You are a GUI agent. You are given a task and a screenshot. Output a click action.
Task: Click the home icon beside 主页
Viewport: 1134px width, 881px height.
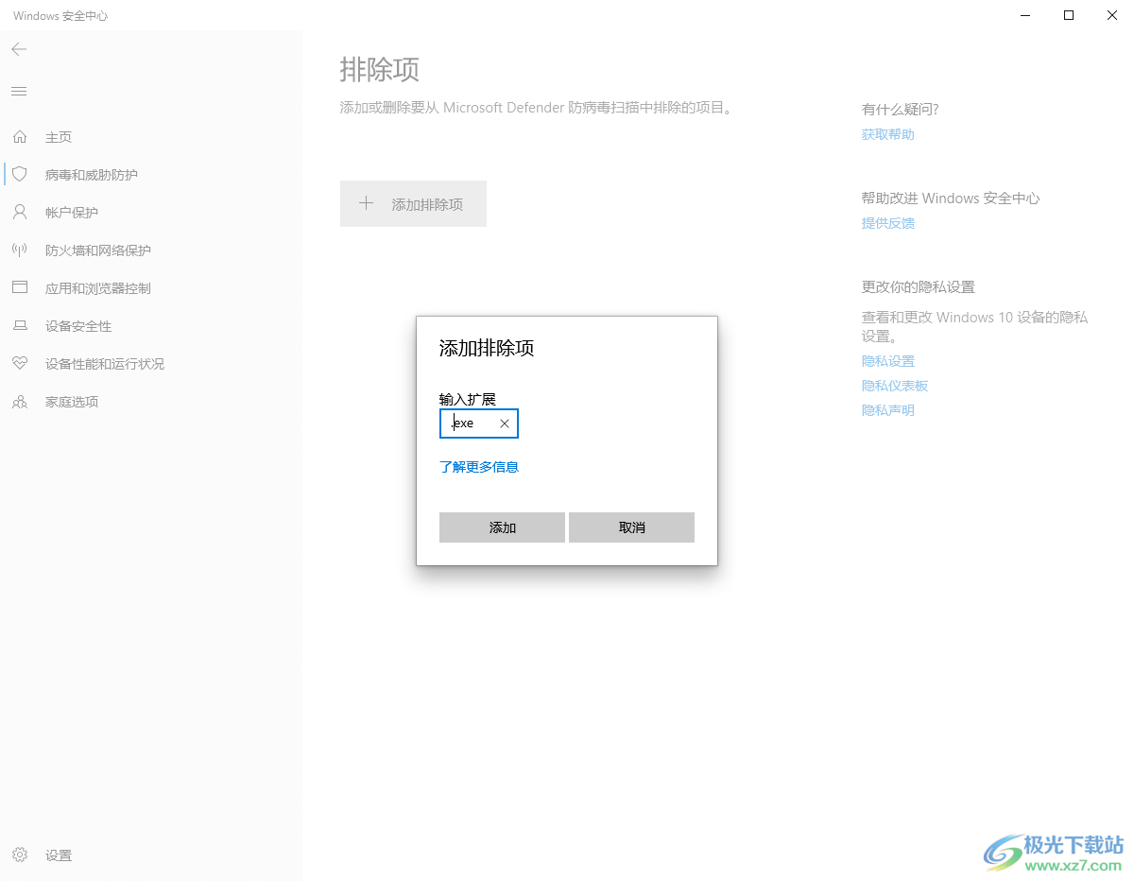(19, 137)
